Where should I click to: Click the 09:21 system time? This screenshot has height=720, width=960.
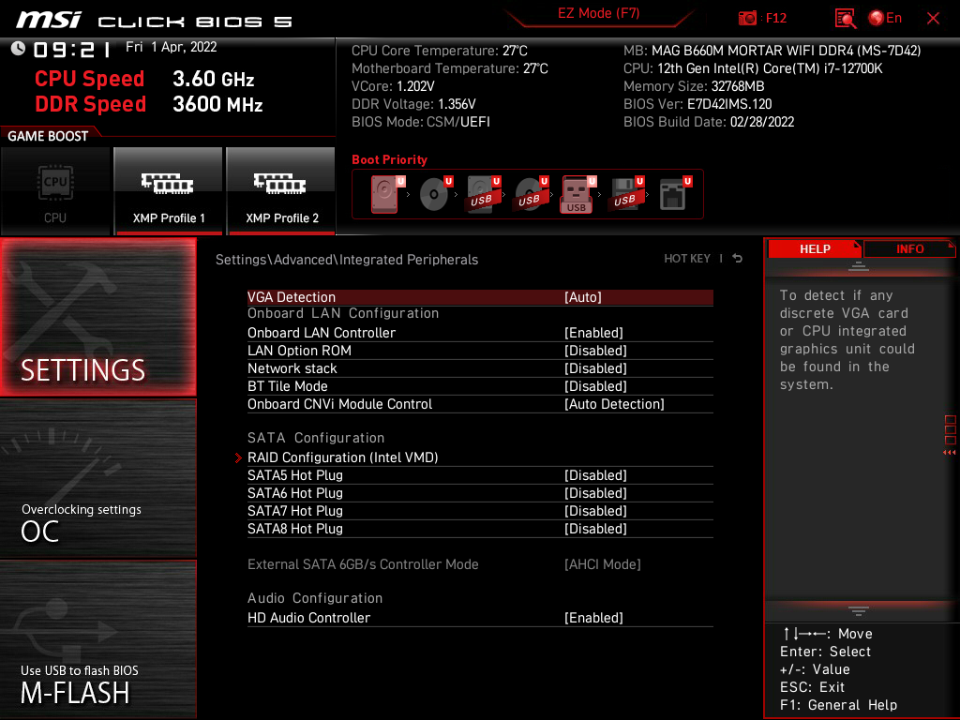(x=72, y=49)
